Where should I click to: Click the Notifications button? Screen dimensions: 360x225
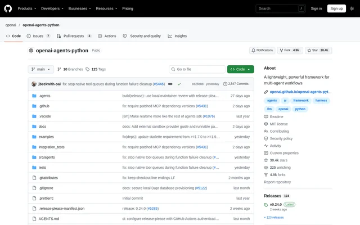262,50
